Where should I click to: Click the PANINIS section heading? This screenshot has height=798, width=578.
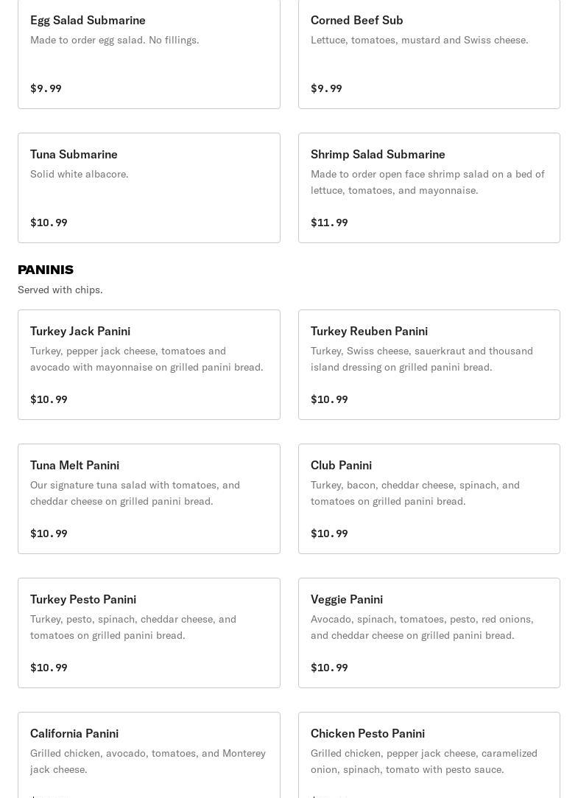pos(46,270)
